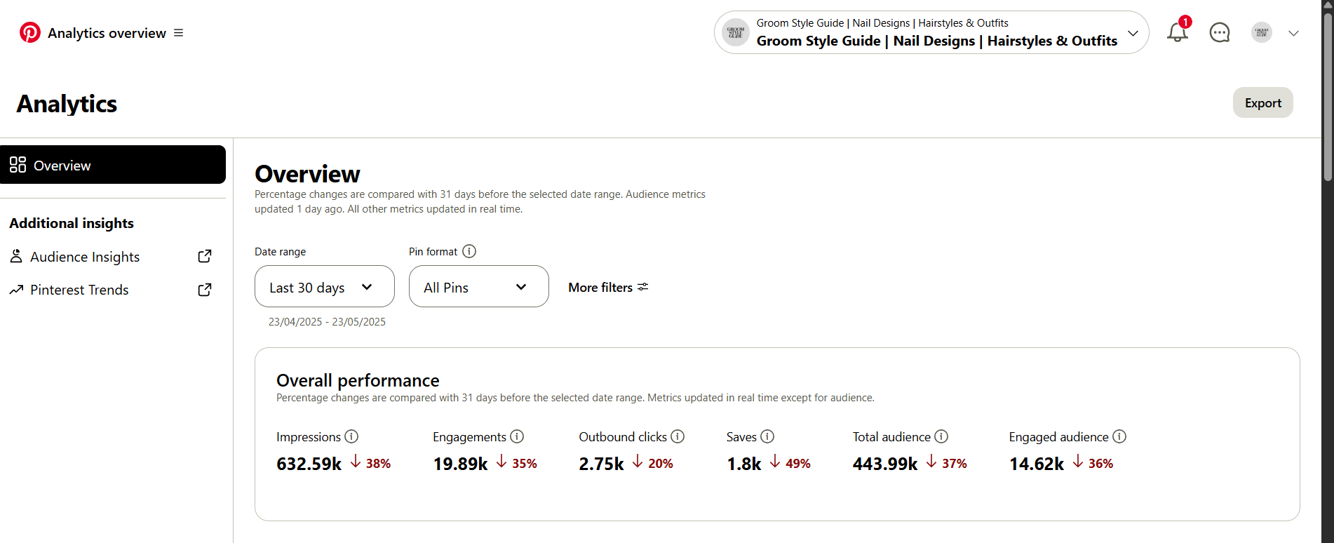
Task: Select the Overview sidebar tab
Action: coord(113,165)
